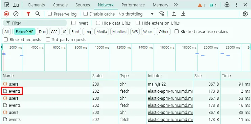Image resolution: width=251 pixels, height=124 pixels.
Task: Clear the network log
Action: [x=16, y=14]
